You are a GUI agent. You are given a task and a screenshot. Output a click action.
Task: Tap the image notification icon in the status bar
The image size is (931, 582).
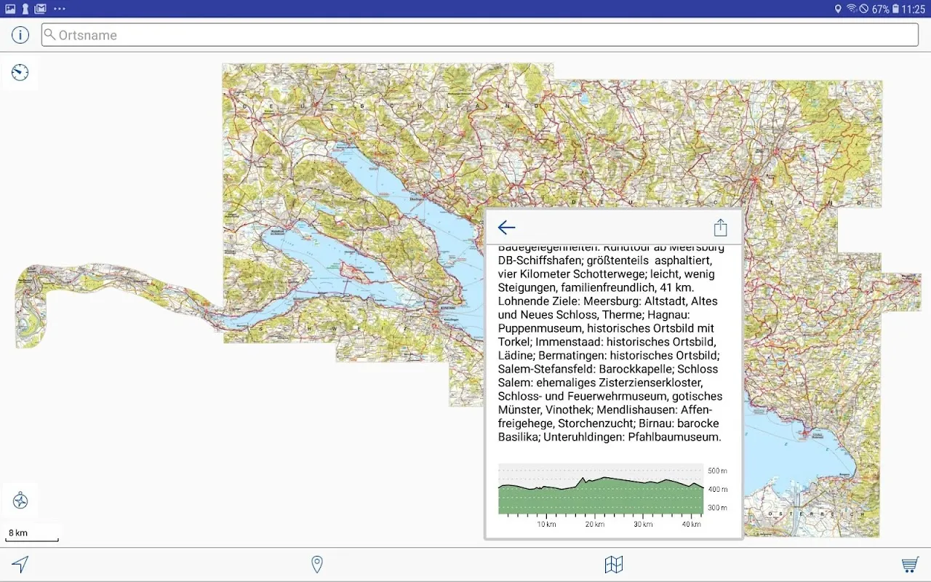pos(10,9)
